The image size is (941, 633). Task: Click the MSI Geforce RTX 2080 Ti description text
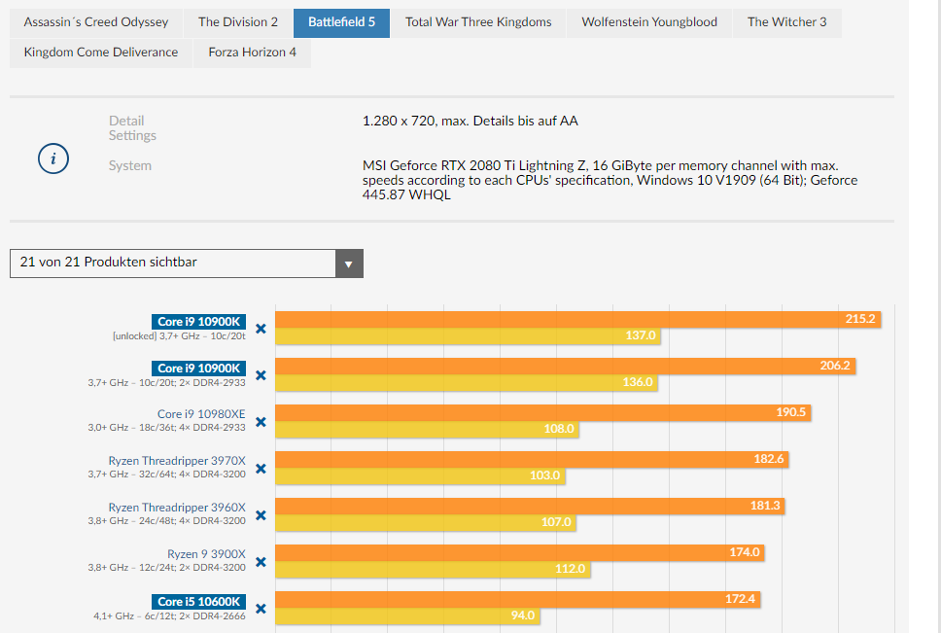pos(610,180)
